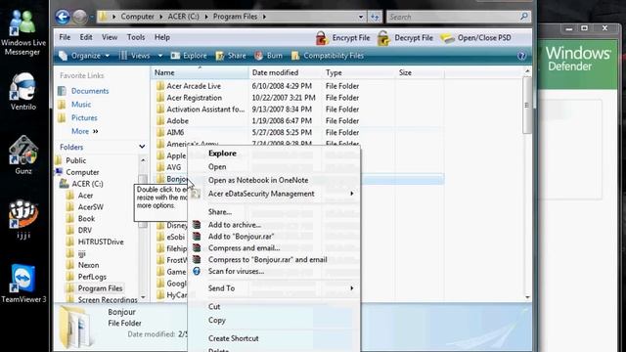Select the AIM6 folder
Screen dimensions: 626x352
pyautogui.click(x=175, y=132)
